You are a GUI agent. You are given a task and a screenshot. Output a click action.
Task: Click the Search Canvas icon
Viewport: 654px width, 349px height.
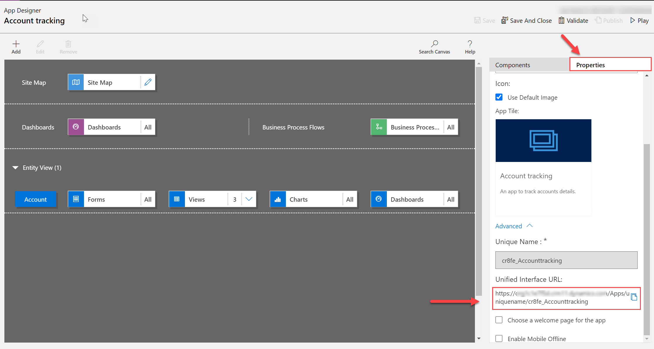pyautogui.click(x=434, y=44)
